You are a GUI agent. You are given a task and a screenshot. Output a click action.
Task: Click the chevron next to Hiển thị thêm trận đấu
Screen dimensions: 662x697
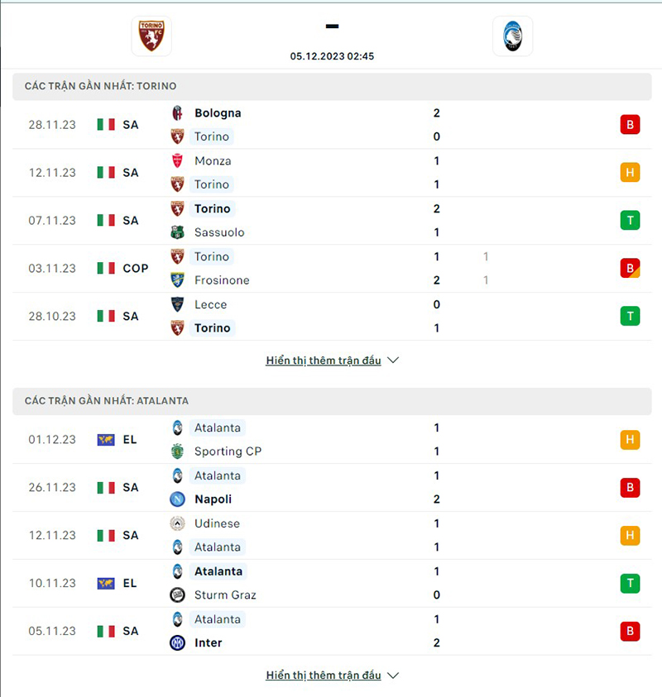coord(391,360)
